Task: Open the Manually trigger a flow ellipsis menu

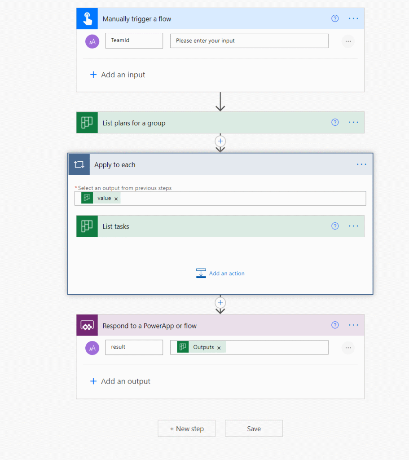Action: point(353,18)
